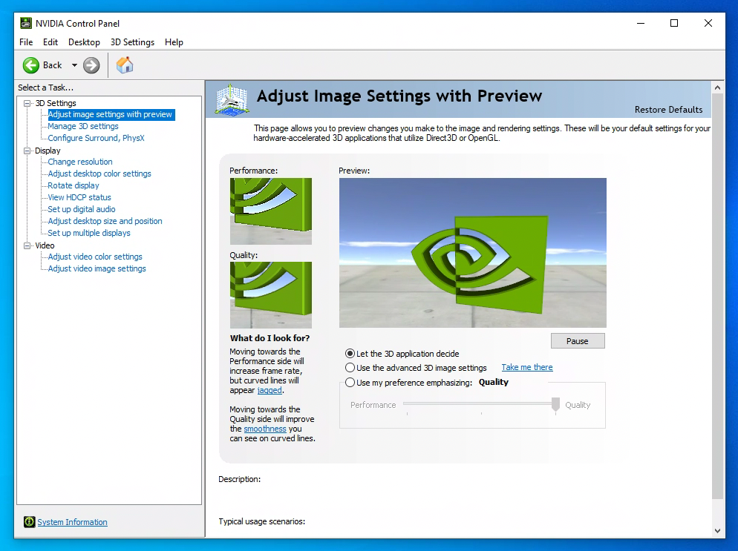Collapse the Display tree node
The height and width of the screenshot is (551, 738).
pyautogui.click(x=27, y=151)
